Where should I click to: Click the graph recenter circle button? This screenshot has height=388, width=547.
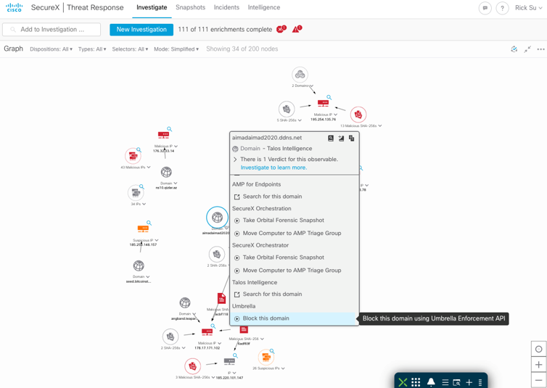tap(538, 349)
